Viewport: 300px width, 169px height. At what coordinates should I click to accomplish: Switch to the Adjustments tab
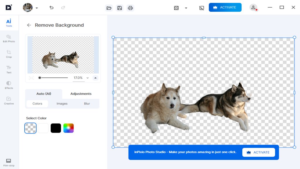pyautogui.click(x=81, y=94)
